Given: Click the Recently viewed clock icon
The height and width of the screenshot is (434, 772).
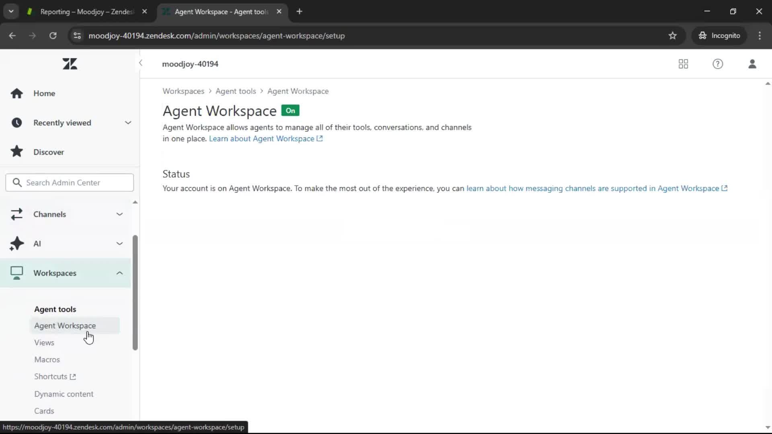Looking at the screenshot, I should tap(16, 123).
